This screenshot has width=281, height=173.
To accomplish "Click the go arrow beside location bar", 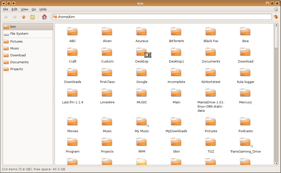I will click(276, 17).
